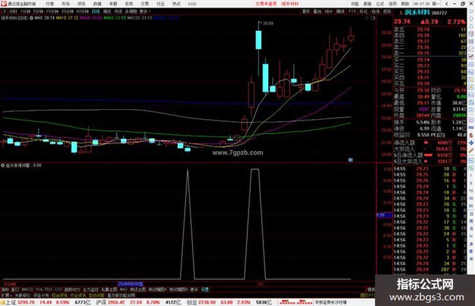The width and height of the screenshot is (475, 306).
Task: Click the 统计 toolbar button
Action: (x=329, y=11)
